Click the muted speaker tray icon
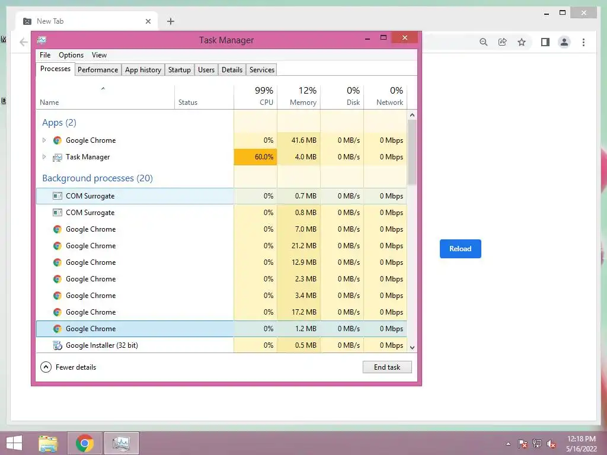The height and width of the screenshot is (455, 607). click(x=551, y=444)
